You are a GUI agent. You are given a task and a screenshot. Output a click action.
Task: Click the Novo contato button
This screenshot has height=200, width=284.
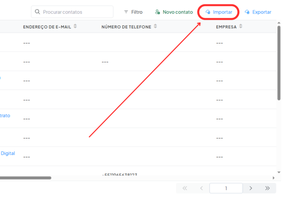pyautogui.click(x=177, y=12)
